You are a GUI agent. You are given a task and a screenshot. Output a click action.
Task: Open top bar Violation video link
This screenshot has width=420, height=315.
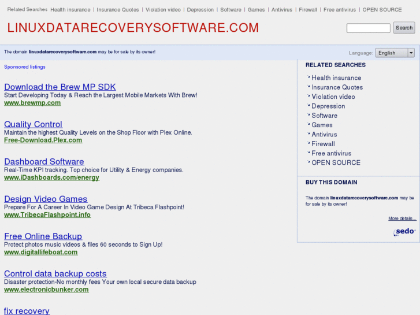click(163, 10)
